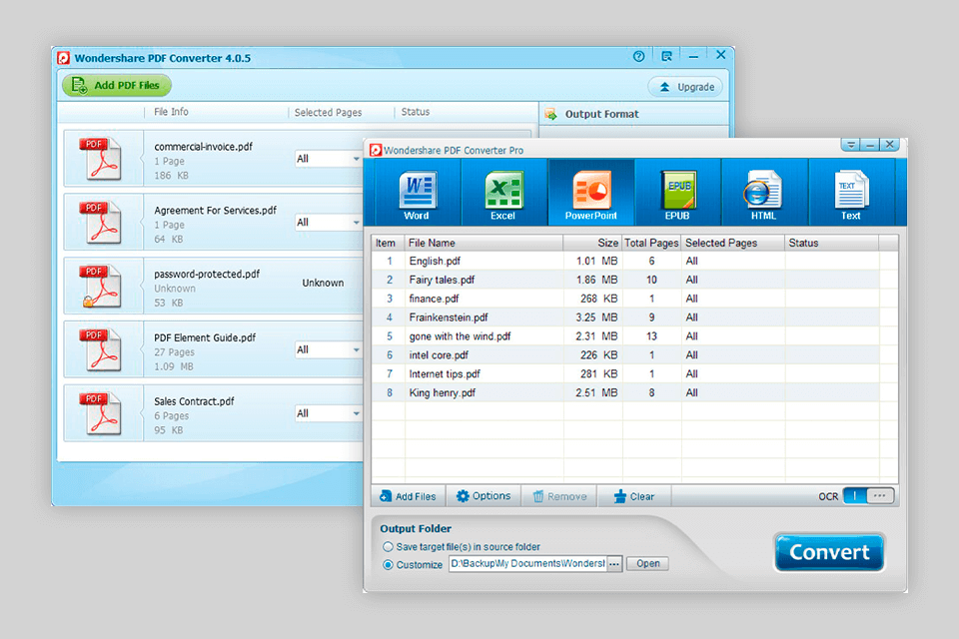Click Add Files in Converter Pro toolbar

[408, 496]
